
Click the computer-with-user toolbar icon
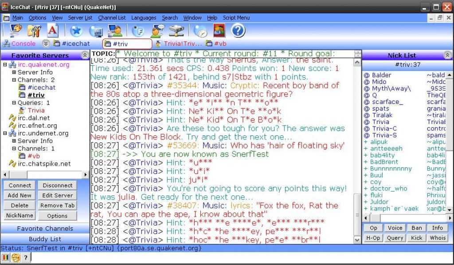[x=115, y=31]
